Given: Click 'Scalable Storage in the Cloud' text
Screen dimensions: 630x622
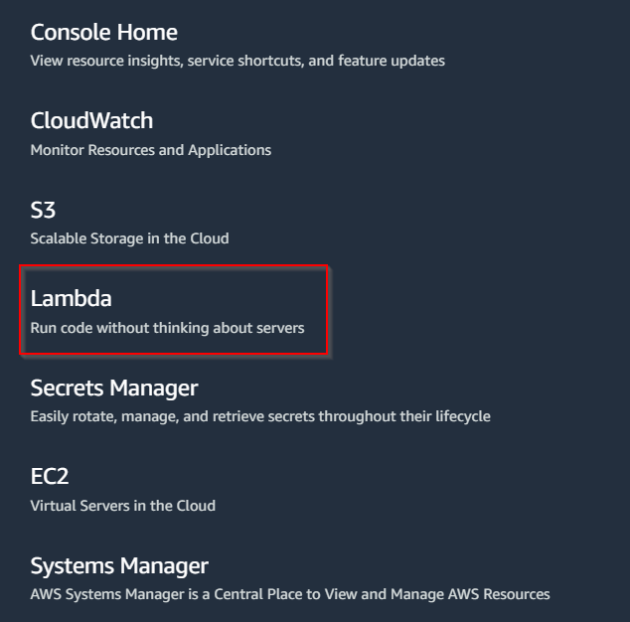Looking at the screenshot, I should pyautogui.click(x=130, y=238).
